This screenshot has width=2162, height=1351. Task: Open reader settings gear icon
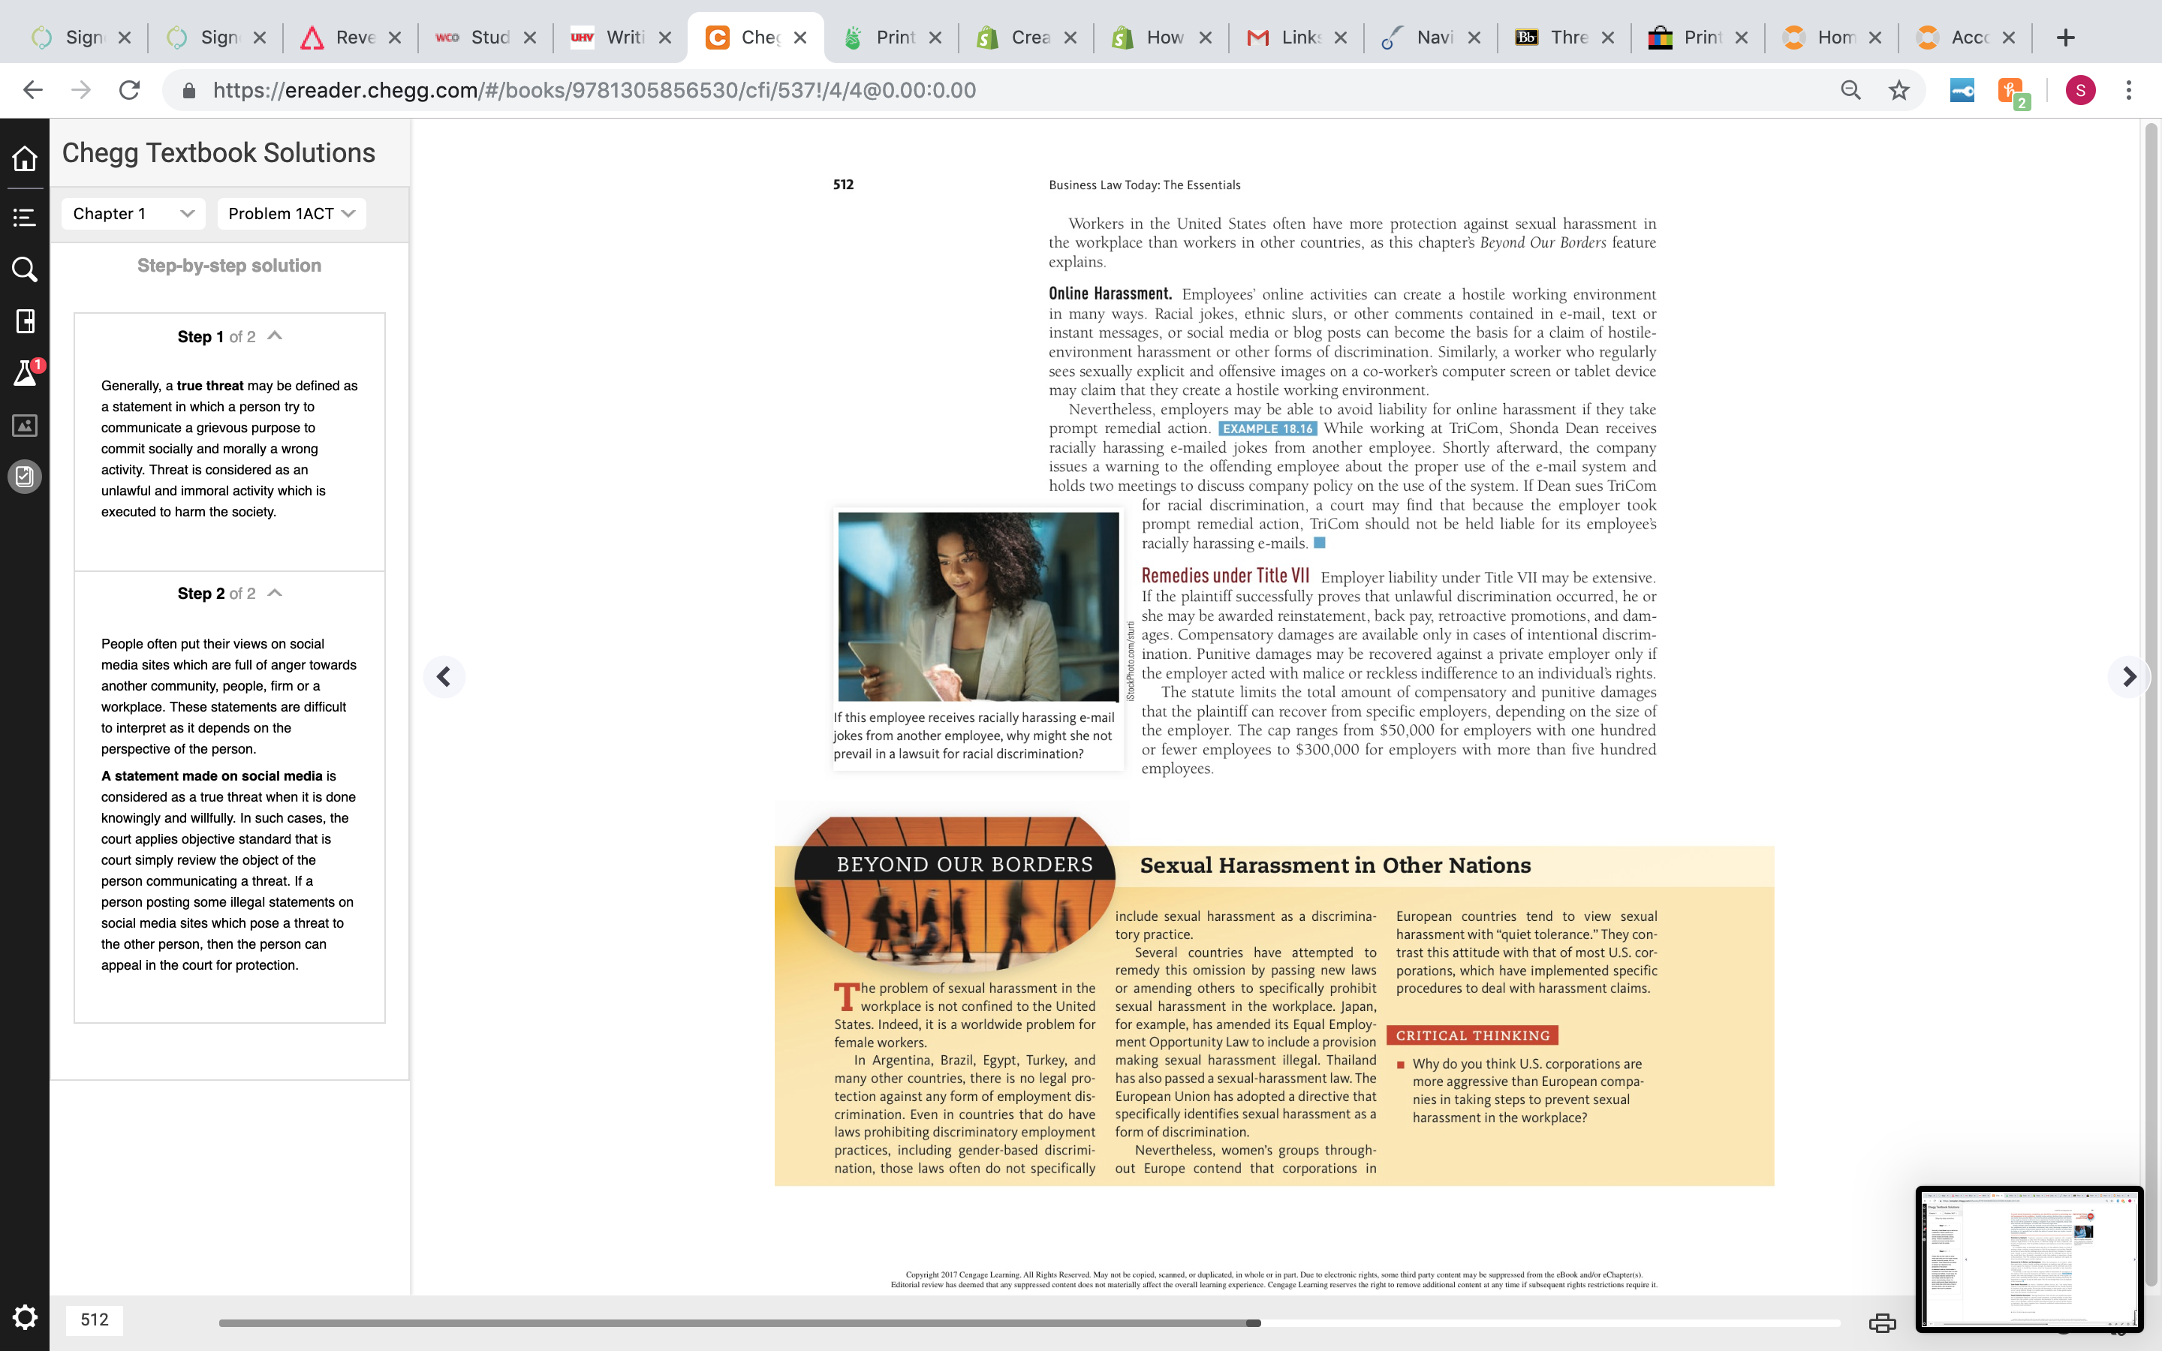24,1316
